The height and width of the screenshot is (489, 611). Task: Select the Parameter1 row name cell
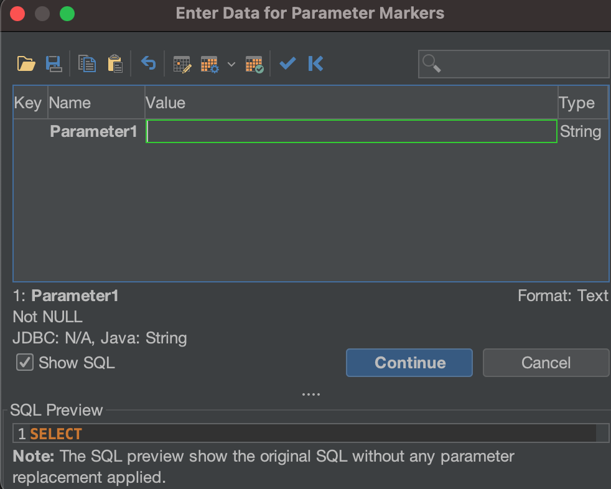(x=94, y=132)
